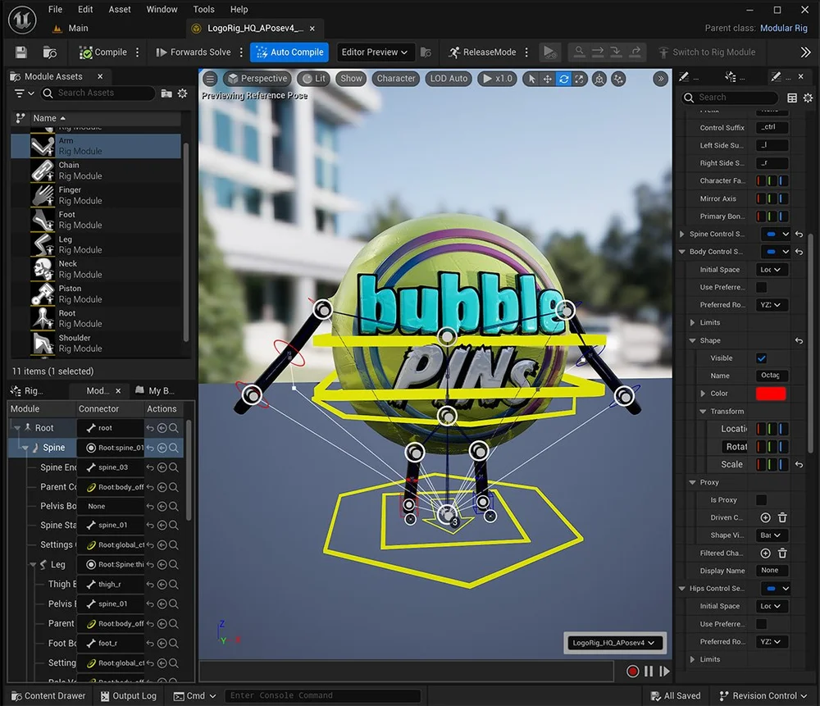820x706 pixels.
Task: Select the Finger Rig Module asset
Action: tap(96, 196)
